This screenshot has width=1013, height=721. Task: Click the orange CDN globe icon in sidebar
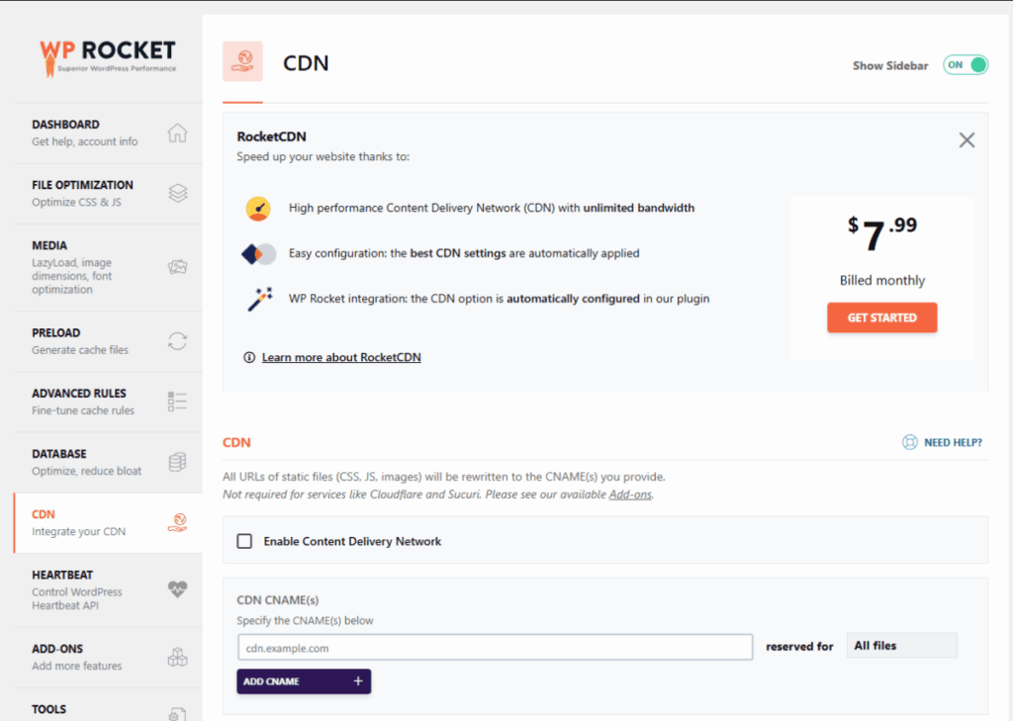click(176, 521)
